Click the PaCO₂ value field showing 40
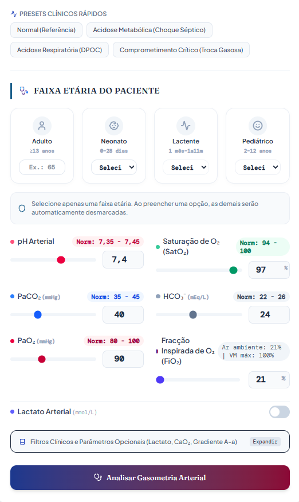Screen dimensions: 299x502 pyautogui.click(x=123, y=315)
